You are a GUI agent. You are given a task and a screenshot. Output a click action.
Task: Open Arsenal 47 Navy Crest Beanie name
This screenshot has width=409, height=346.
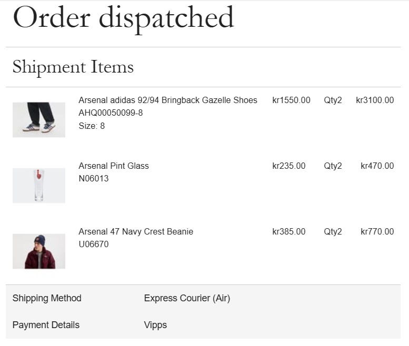(x=136, y=231)
